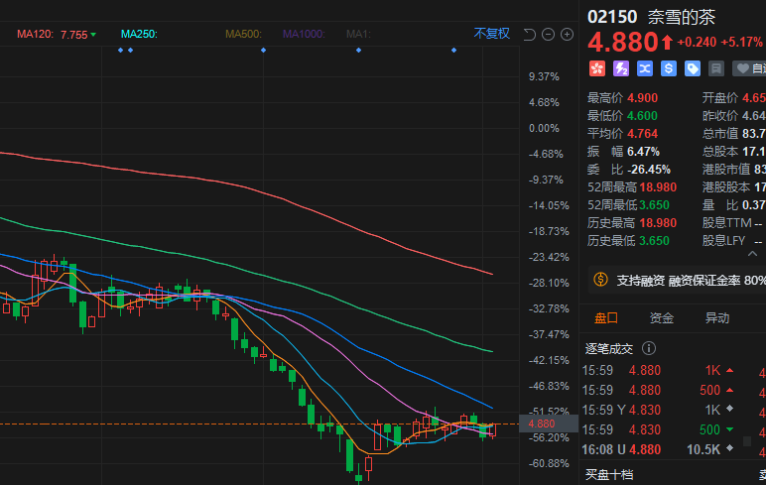Click the 逐笔成交 section heading
Viewport: 766px width, 485px height.
[609, 349]
